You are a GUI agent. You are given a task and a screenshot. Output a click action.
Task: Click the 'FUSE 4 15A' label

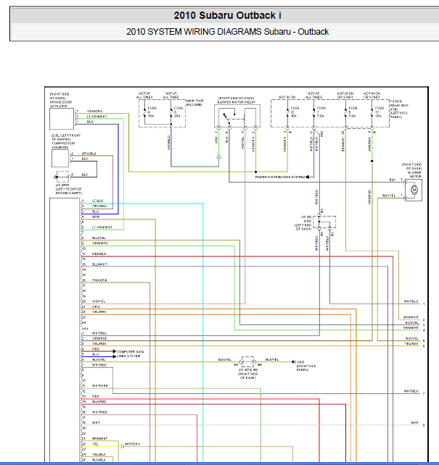pyautogui.click(x=152, y=112)
